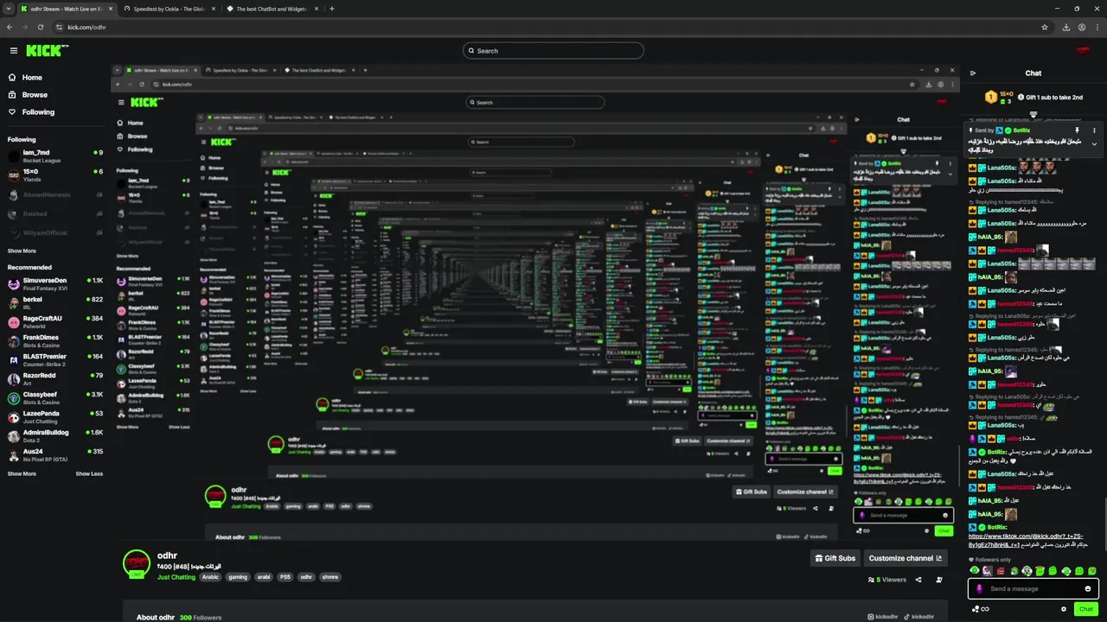Open AdmiralBulldog recommended channel
Screen dimensions: 1107x622
click(55, 435)
